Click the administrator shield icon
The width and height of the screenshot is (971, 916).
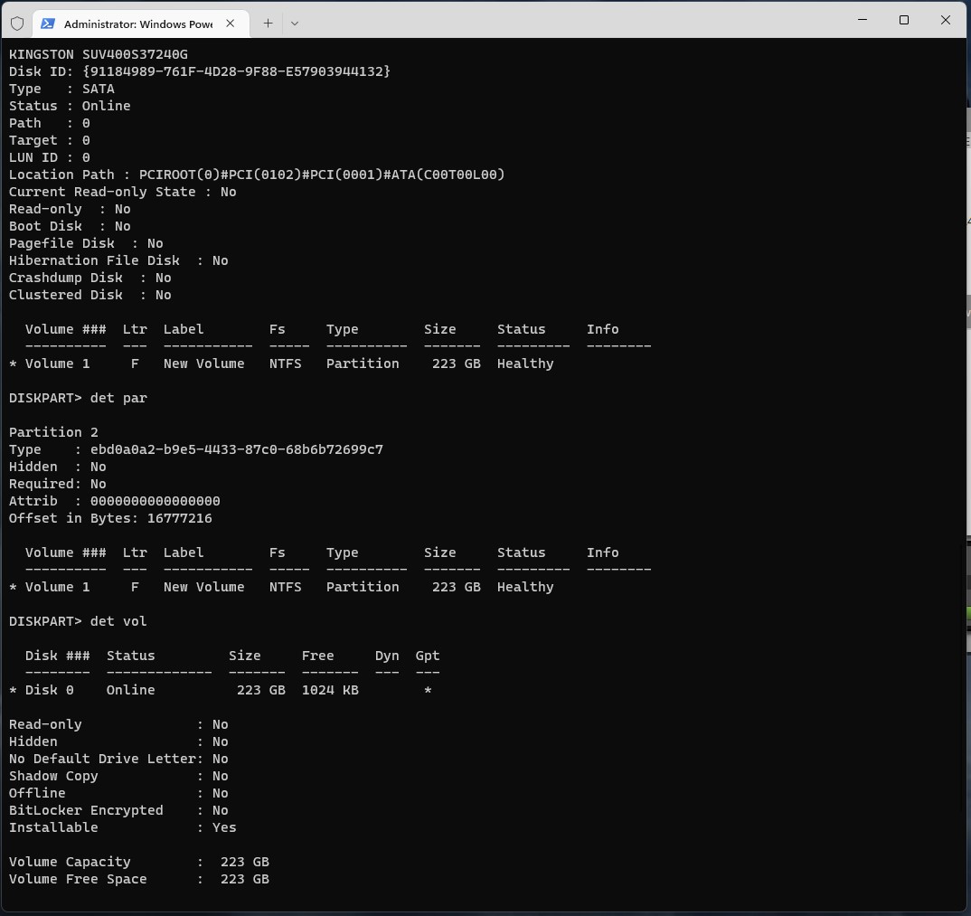(17, 24)
